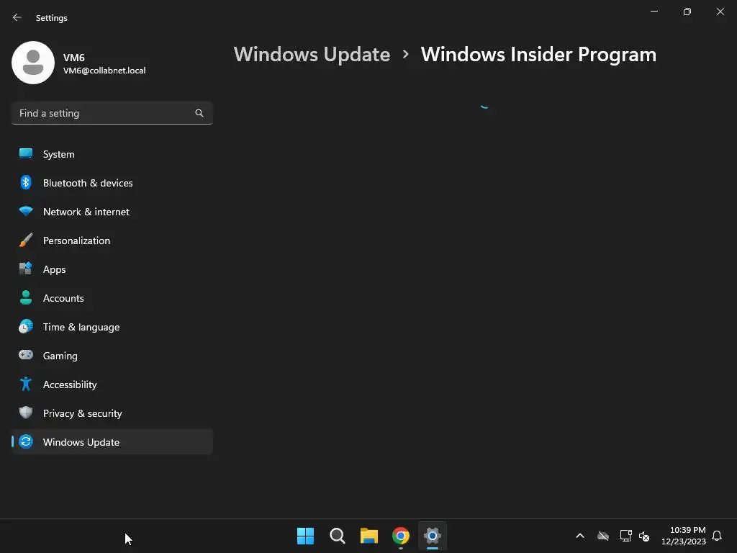737x553 pixels.
Task: Click the Bluetooth icon in sidebar
Action: pos(26,182)
